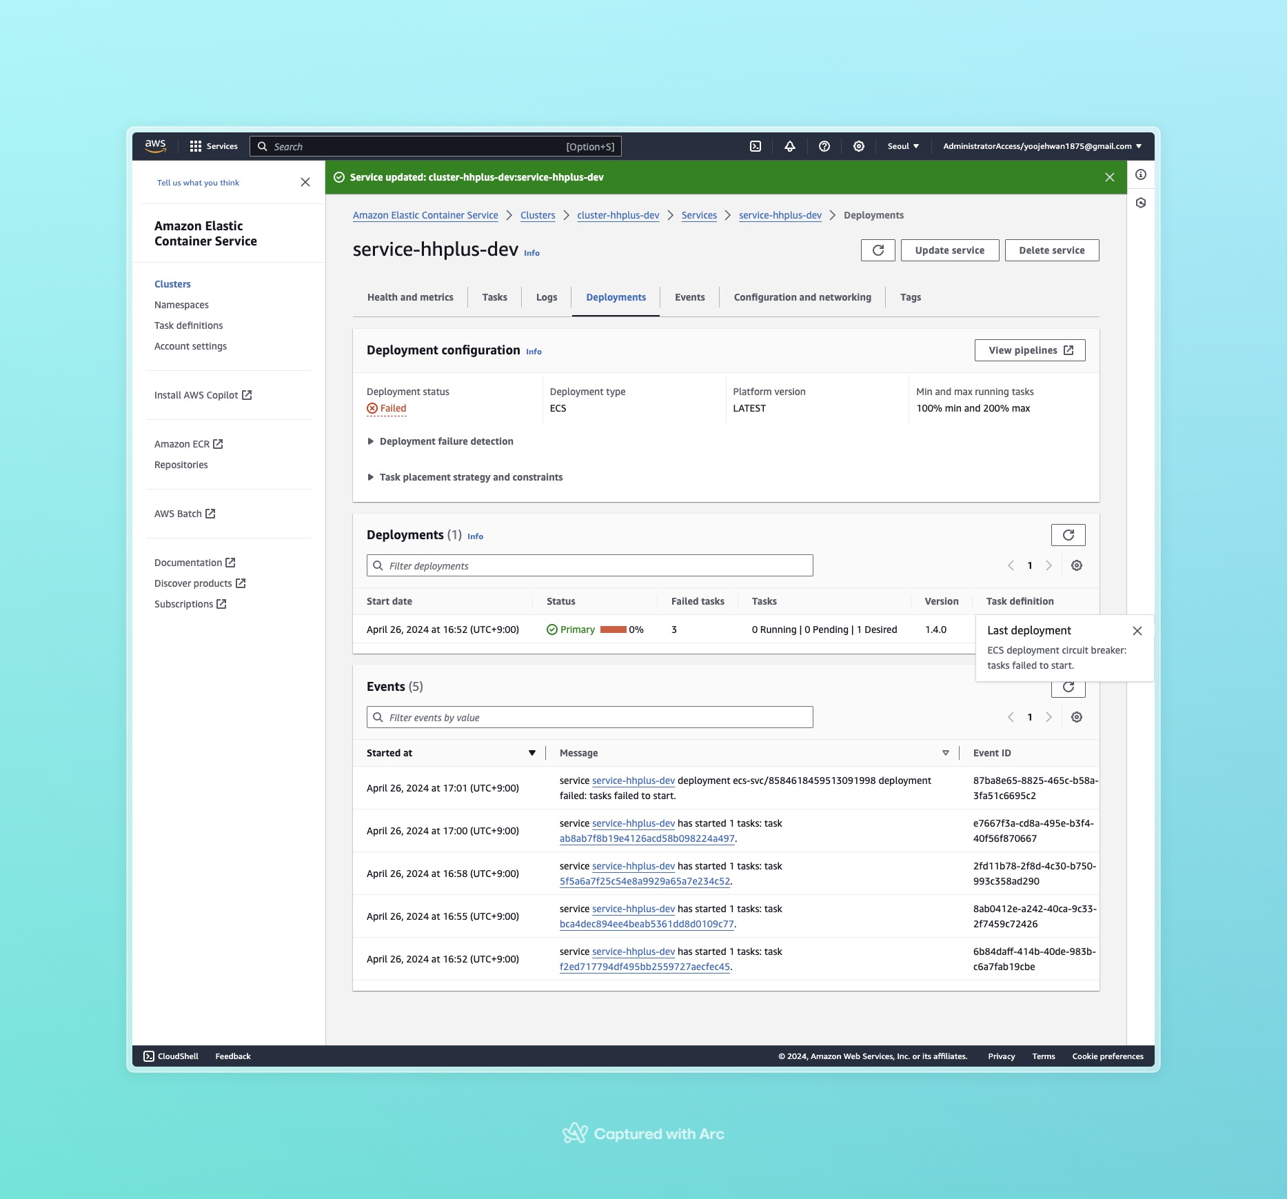
Task: Refresh the Deployments table
Action: (1068, 535)
